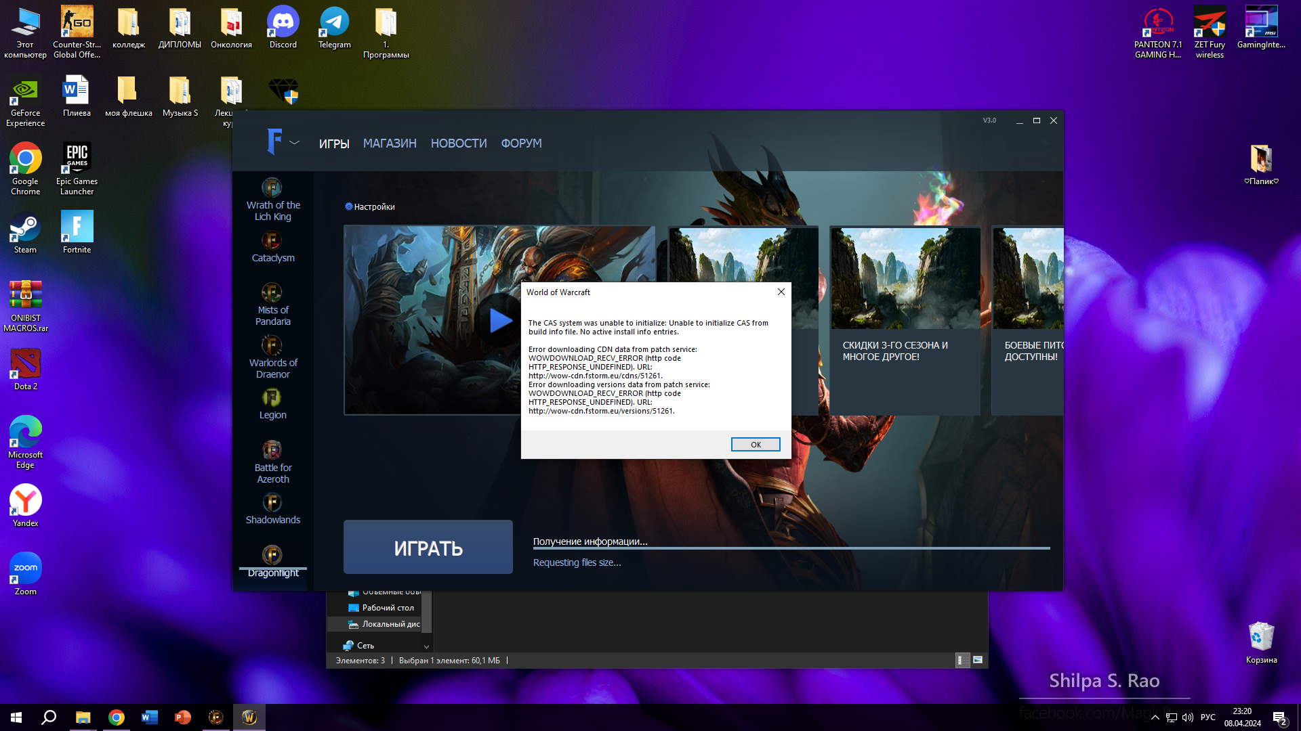Select Локальный диск in Explorer tree
The image size is (1301, 731).
point(384,624)
